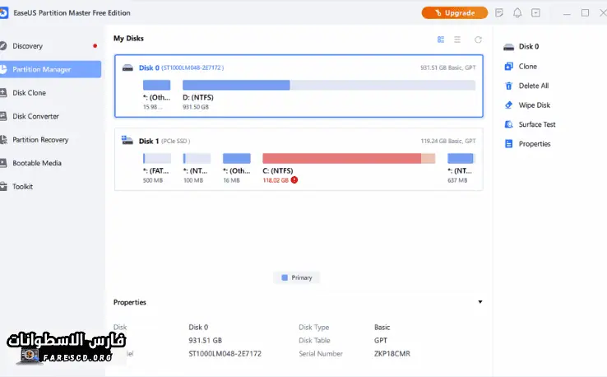Open the title bar dropdown menu icon
The width and height of the screenshot is (607, 377).
click(536, 13)
